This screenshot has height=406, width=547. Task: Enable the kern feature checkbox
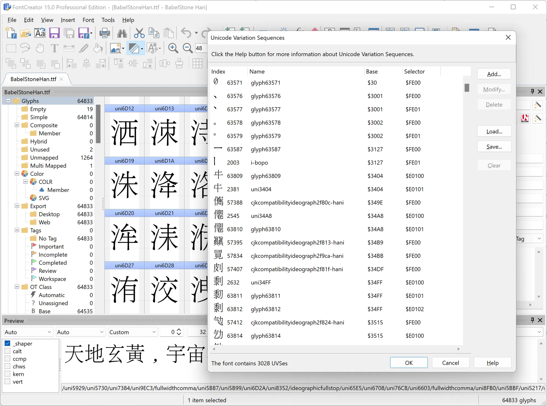tap(8, 374)
